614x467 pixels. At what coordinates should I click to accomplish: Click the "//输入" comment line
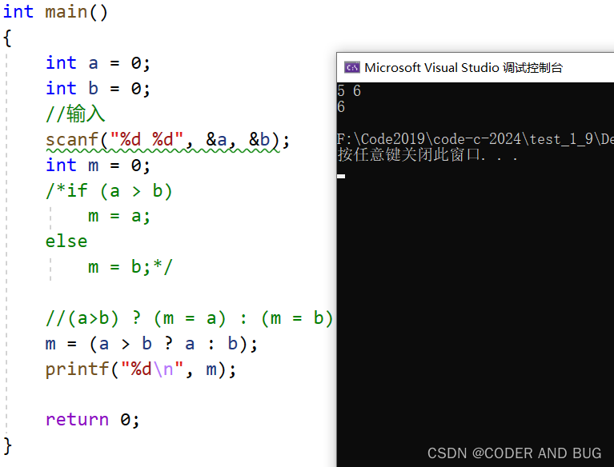point(75,114)
